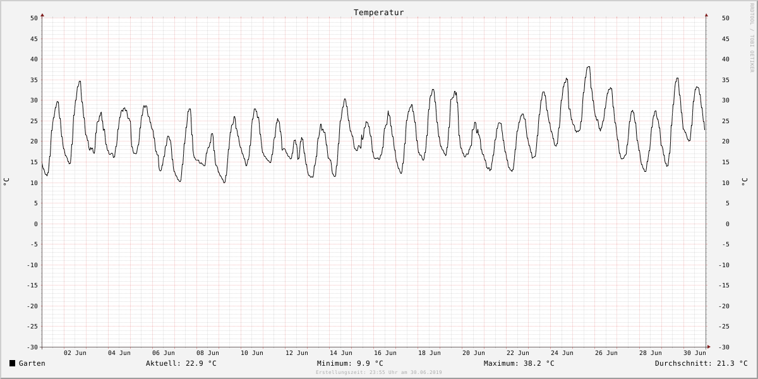Click the '08 Jun' date label
Image resolution: width=758 pixels, height=379 pixels.
click(208, 352)
